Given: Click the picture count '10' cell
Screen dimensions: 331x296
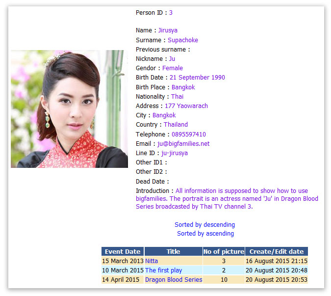Looking at the screenshot, I should pos(224,279).
